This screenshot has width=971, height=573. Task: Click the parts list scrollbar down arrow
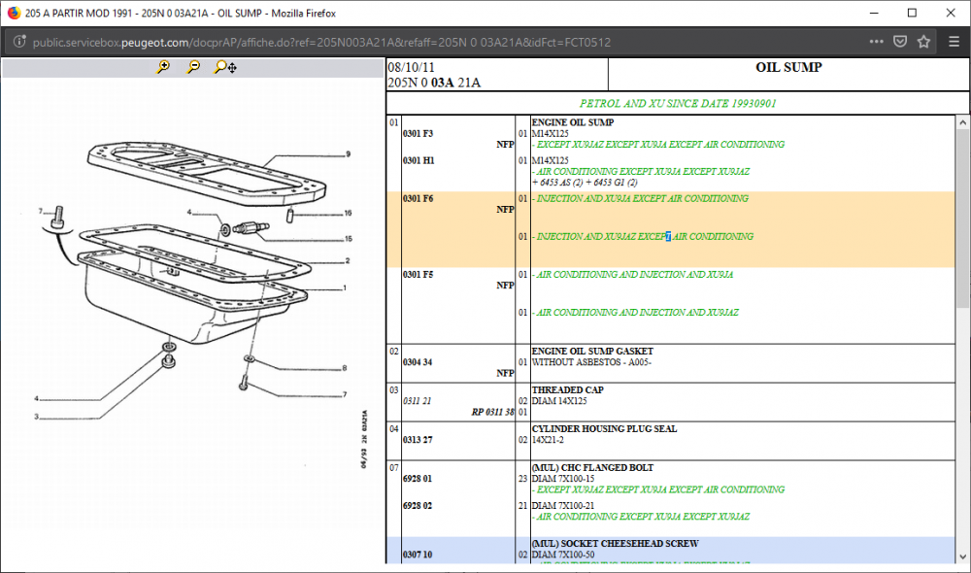coord(962,556)
